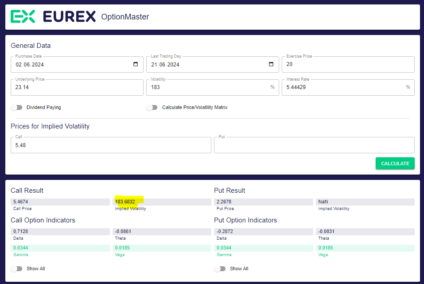424x284 pixels.
Task: Click the Exercise Price input field
Action: [x=348, y=64]
